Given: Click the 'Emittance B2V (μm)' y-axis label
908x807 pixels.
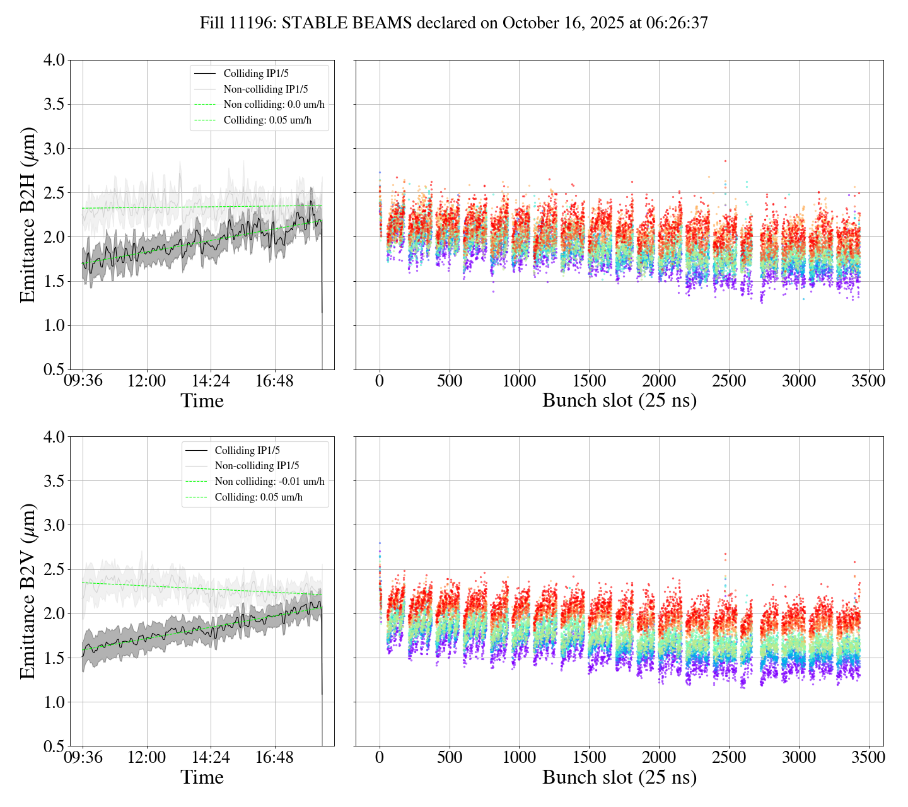Looking at the screenshot, I should point(28,591).
